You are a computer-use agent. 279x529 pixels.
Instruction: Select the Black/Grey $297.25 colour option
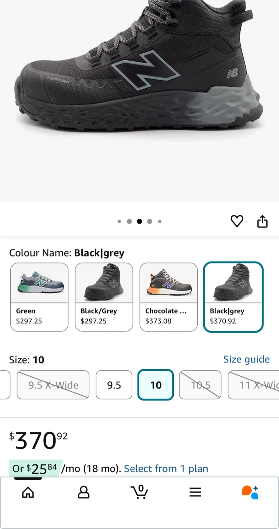coord(104,297)
